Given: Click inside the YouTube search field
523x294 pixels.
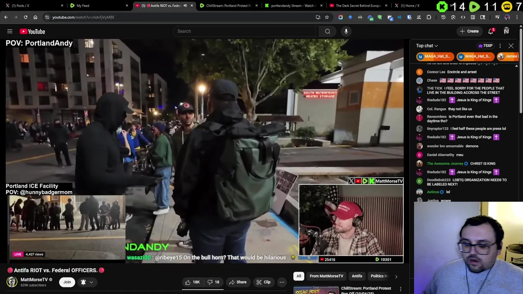Looking at the screenshot, I should click(246, 31).
